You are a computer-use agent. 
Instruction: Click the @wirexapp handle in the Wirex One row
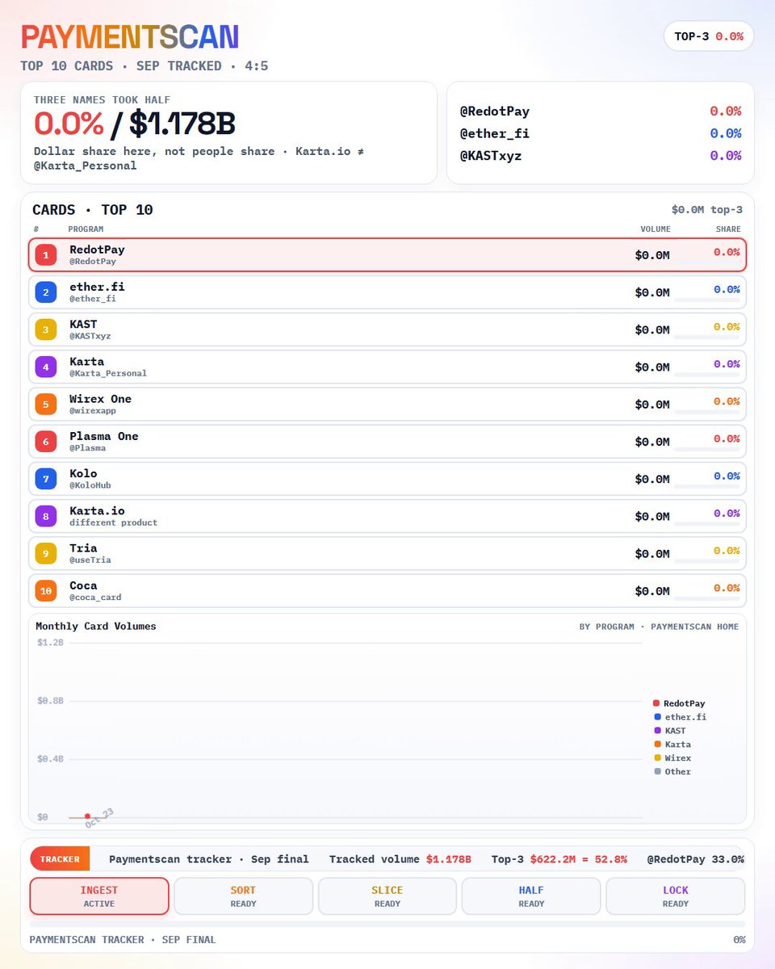pos(93,411)
